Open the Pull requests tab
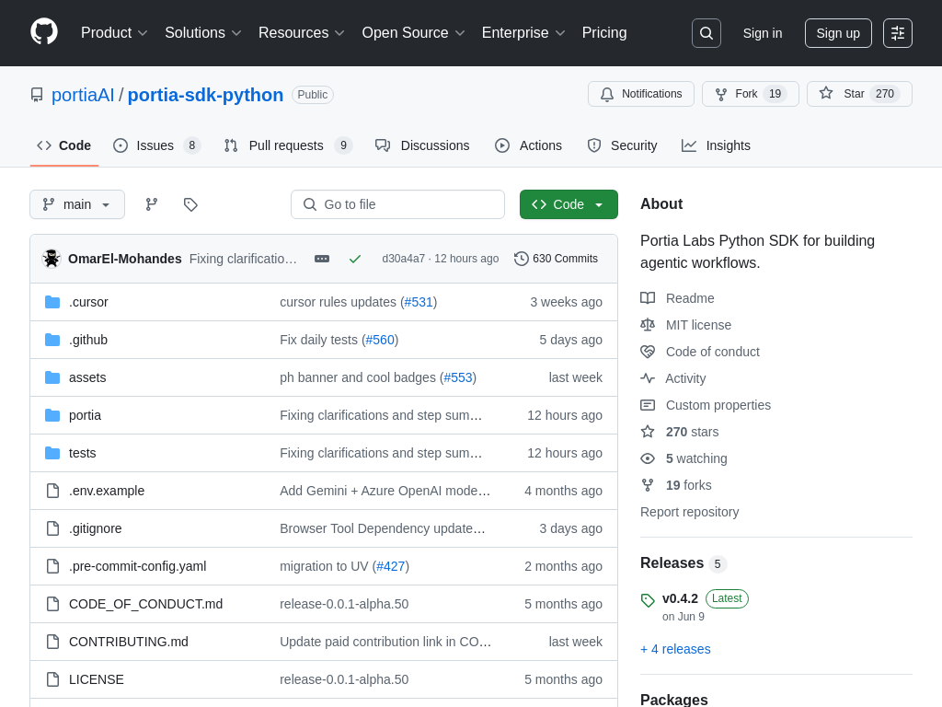Image resolution: width=942 pixels, height=707 pixels. [287, 145]
